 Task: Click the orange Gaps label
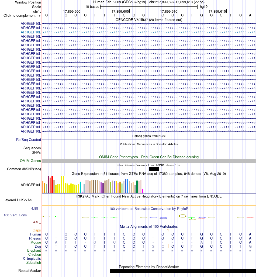[37, 230]
